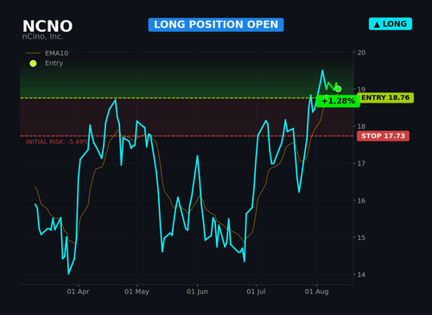The height and width of the screenshot is (315, 432).
Task: Click the entry marker dot on the chart
Action: point(338,89)
